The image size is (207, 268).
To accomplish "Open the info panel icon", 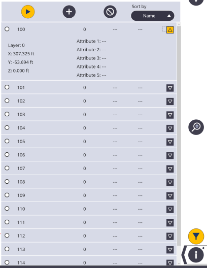I will pos(196,255).
